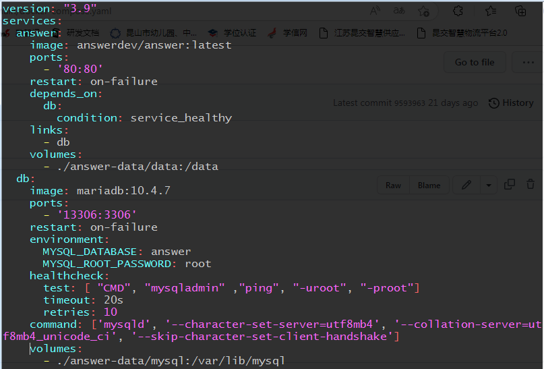Click the '- db' entry under links
544x369 pixels.
point(57,142)
